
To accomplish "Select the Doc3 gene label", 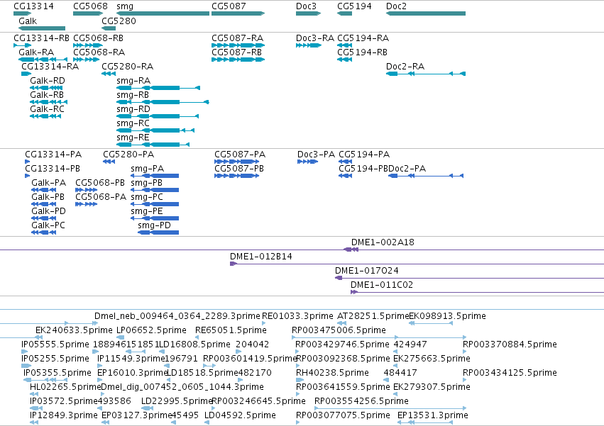I will click(x=306, y=6).
